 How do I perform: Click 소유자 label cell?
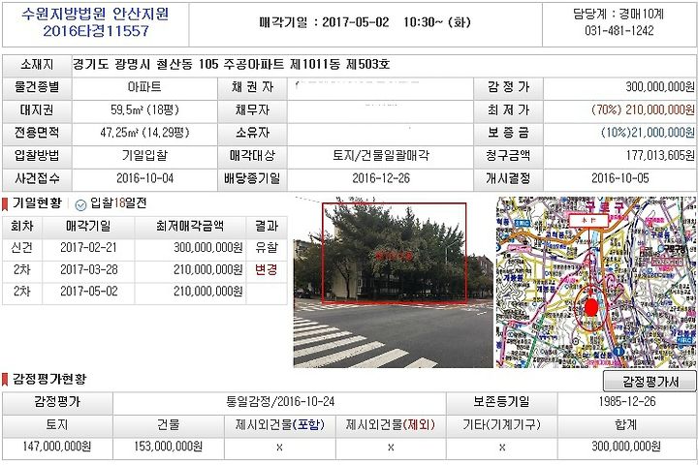click(252, 134)
